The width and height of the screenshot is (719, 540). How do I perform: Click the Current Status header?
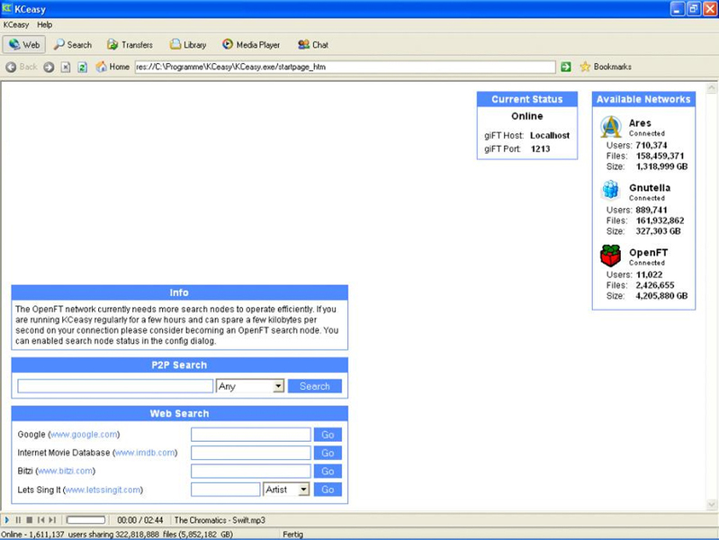coord(526,99)
